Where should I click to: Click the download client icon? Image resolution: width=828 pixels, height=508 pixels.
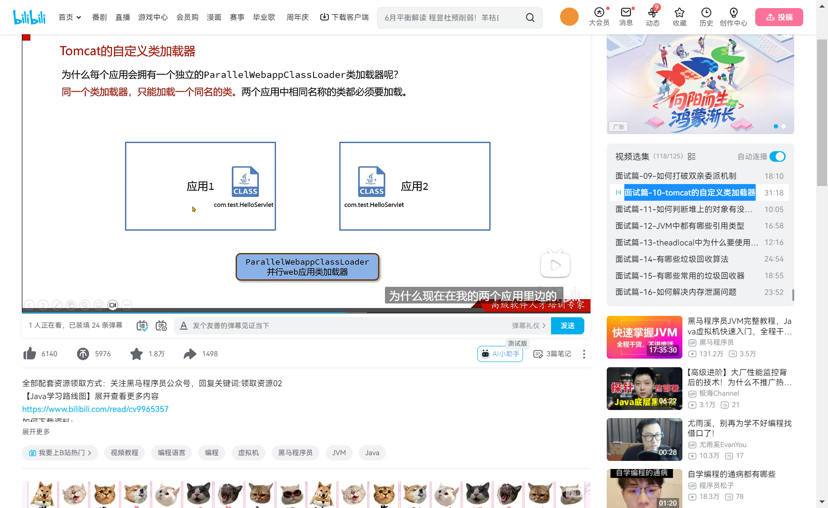click(x=324, y=16)
